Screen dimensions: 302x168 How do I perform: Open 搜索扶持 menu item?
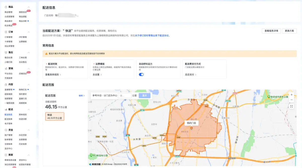pyautogui.click(x=23, y=12)
